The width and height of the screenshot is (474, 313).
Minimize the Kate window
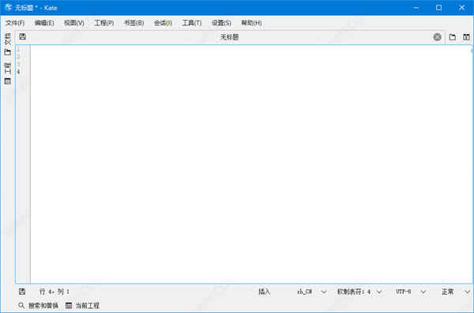(416, 8)
